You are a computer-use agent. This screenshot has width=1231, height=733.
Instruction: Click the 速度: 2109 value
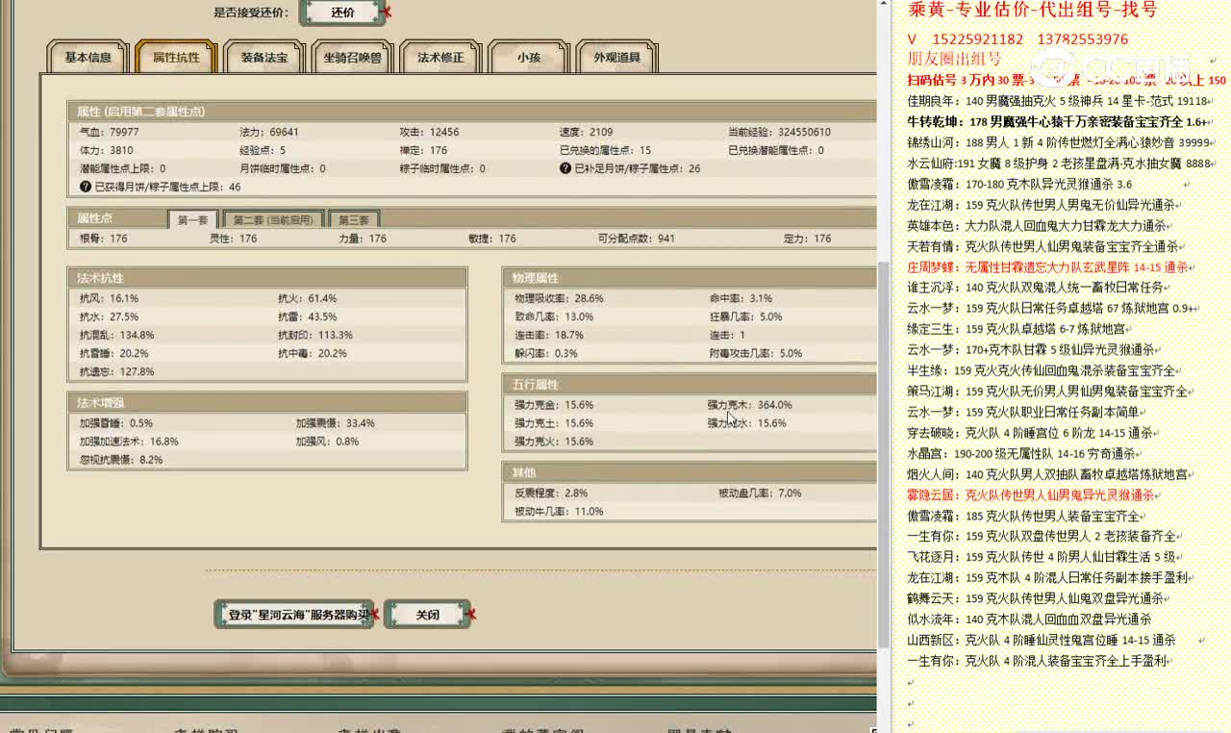(586, 132)
